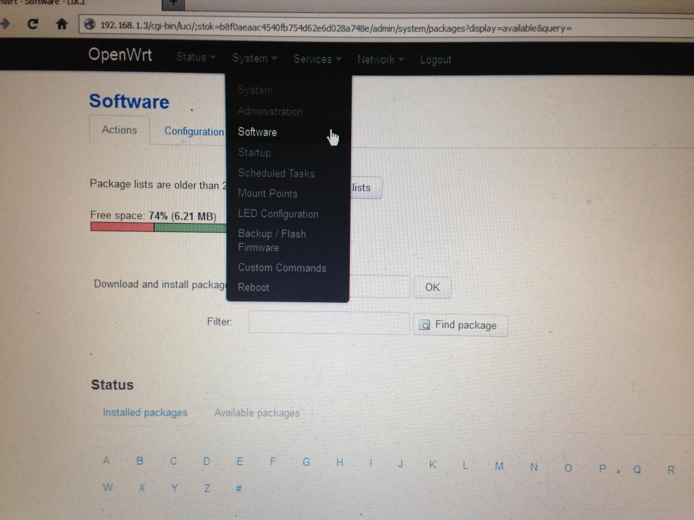Viewport: 694px width, 520px height.
Task: Focus the Filter text field
Action: (x=328, y=322)
